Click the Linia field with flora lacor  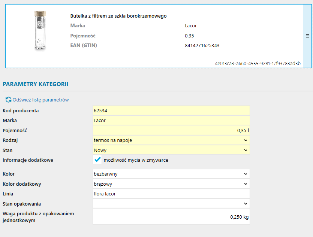click(x=171, y=194)
